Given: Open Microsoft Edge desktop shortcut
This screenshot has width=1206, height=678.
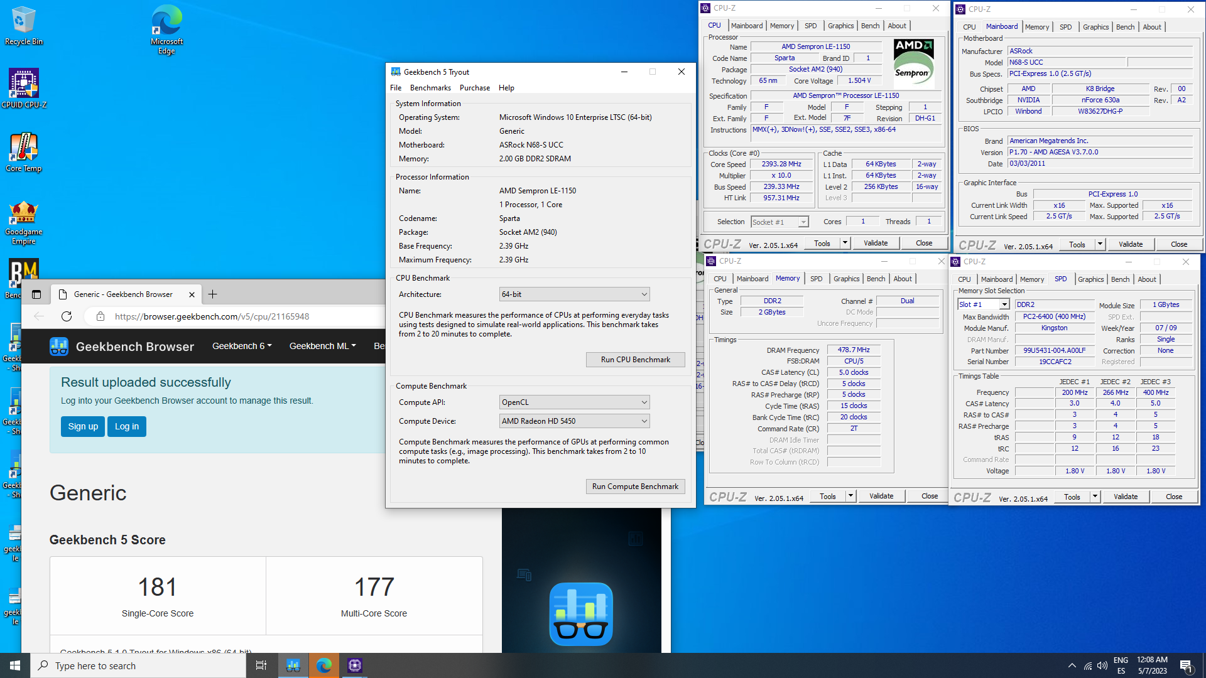Looking at the screenshot, I should pos(166,30).
